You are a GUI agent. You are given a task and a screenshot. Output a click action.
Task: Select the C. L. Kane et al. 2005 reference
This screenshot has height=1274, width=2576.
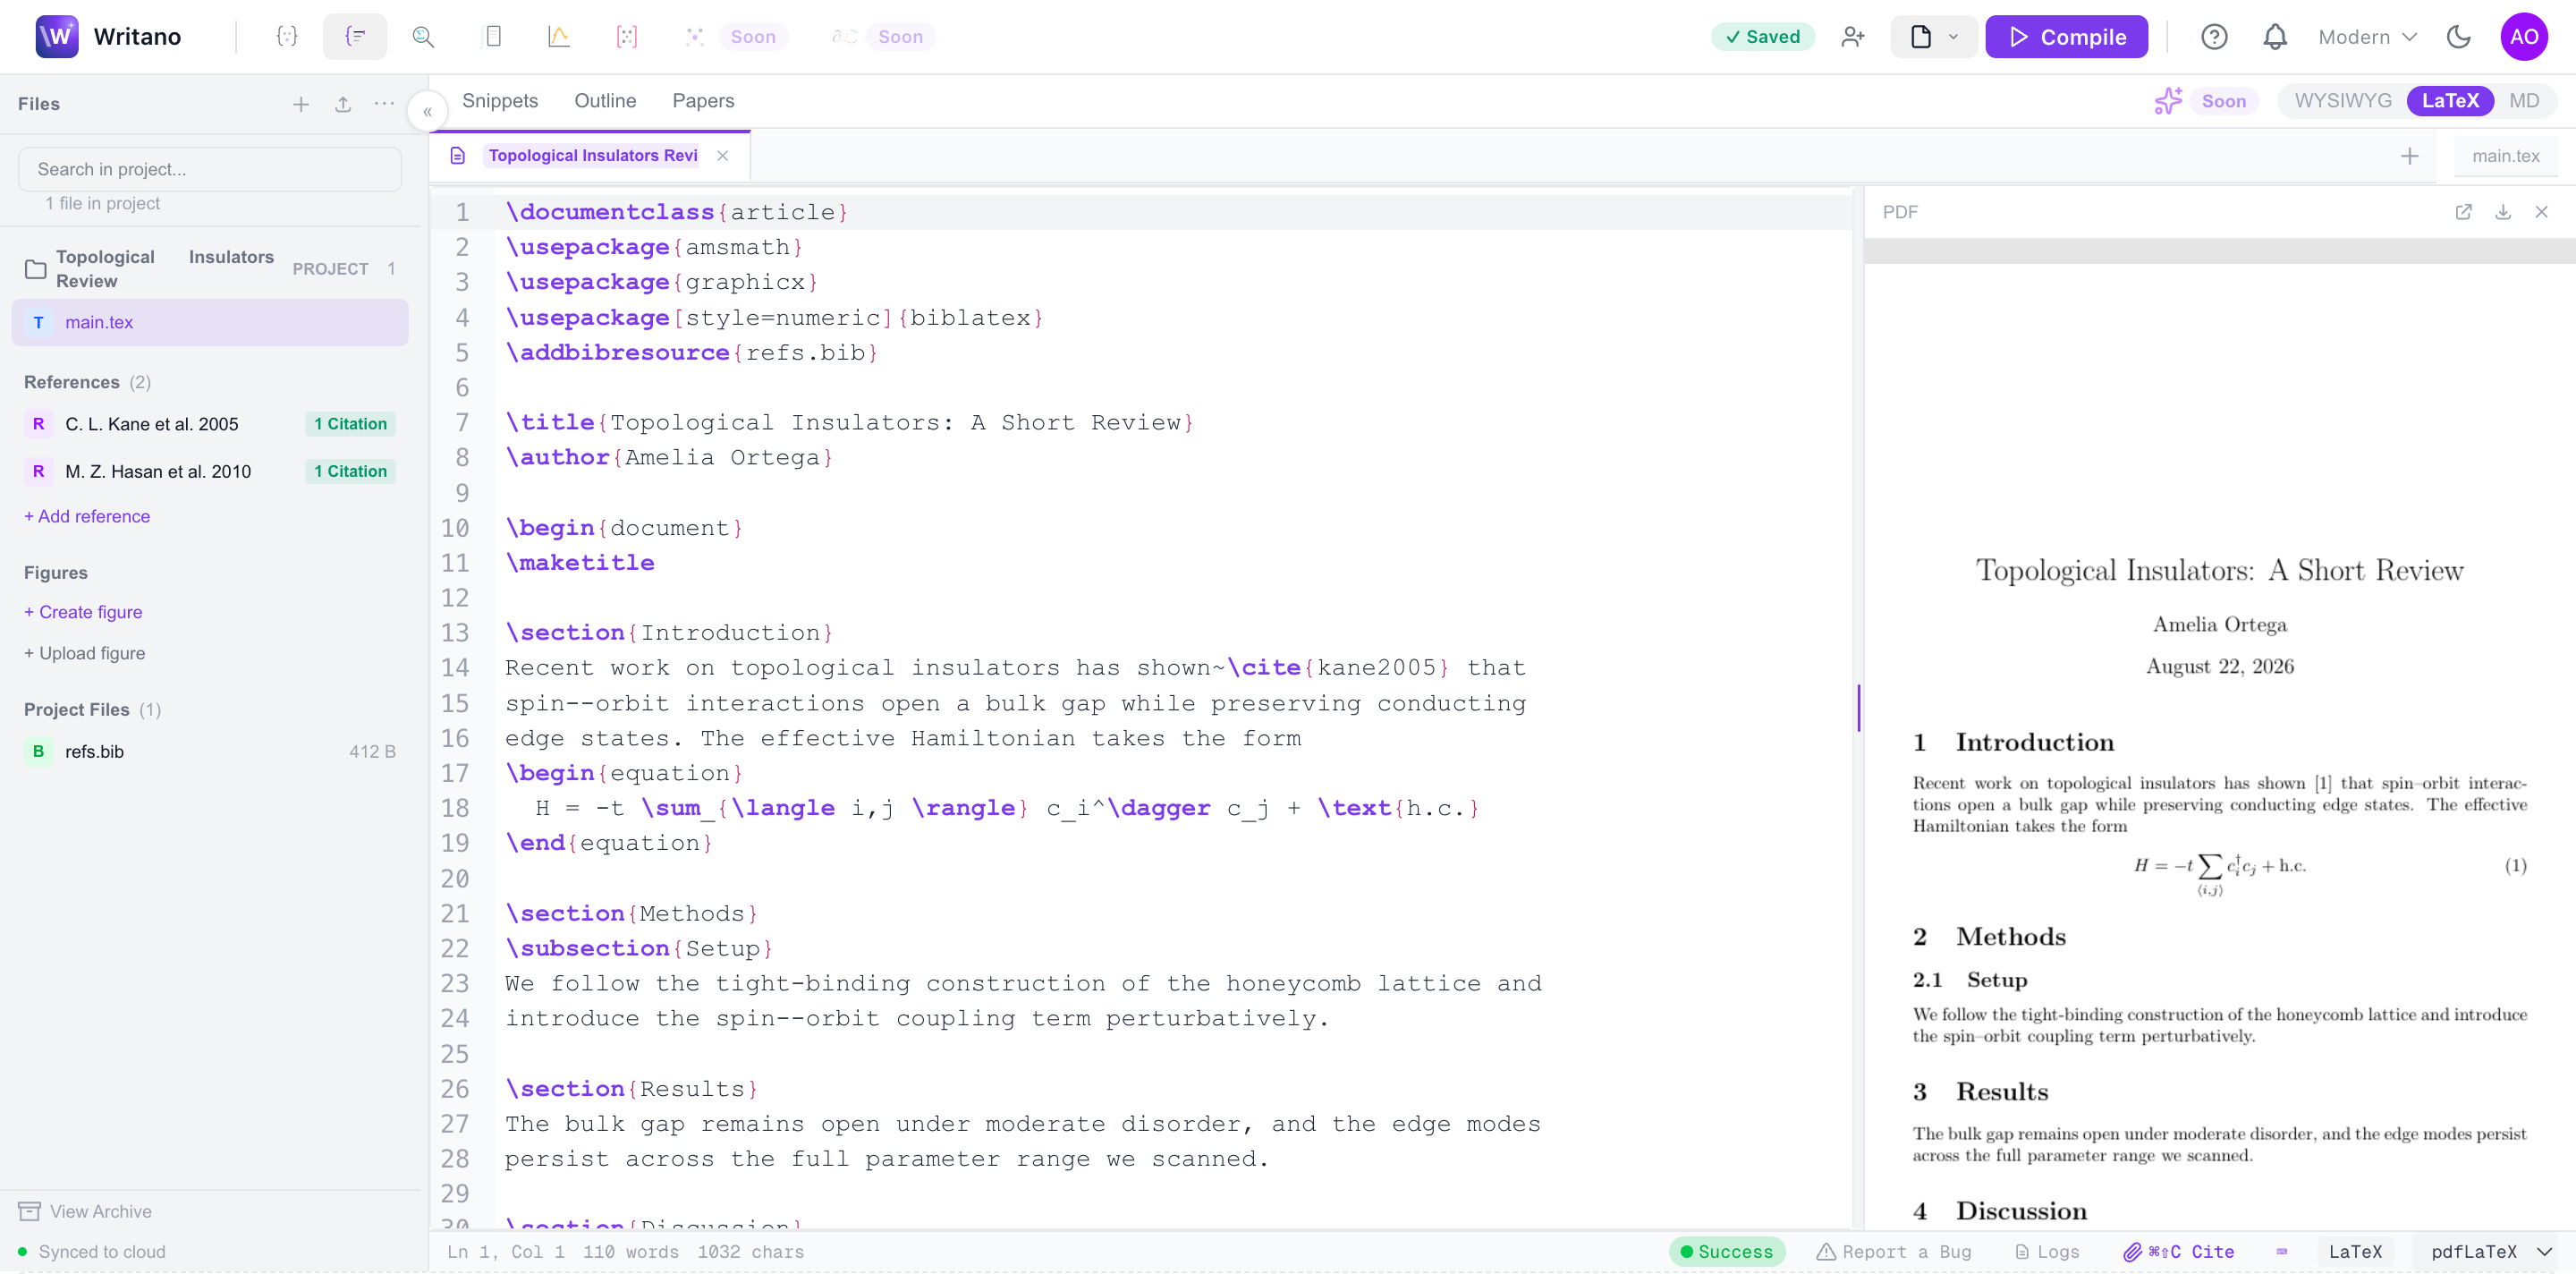point(210,424)
